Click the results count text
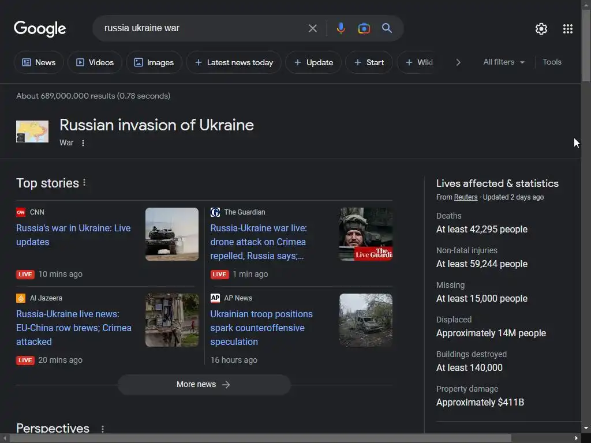The height and width of the screenshot is (443, 591). [x=93, y=96]
